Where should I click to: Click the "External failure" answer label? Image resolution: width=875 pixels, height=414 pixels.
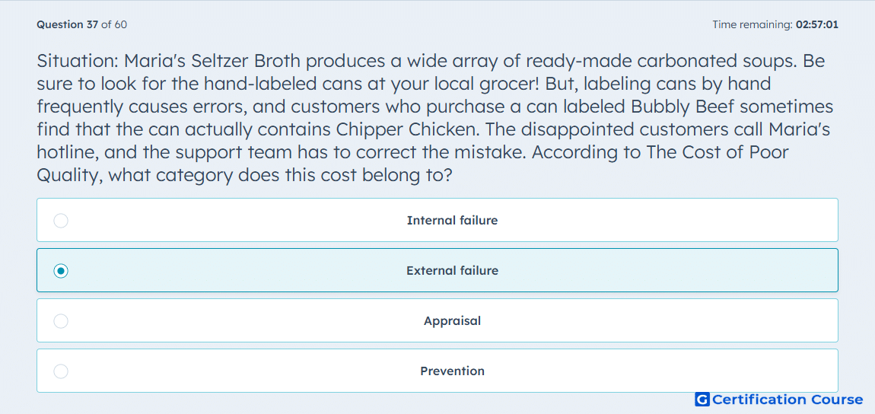point(452,271)
